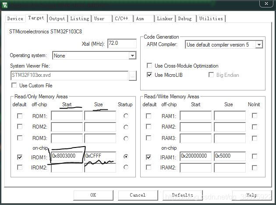The width and height of the screenshot is (276, 205).
Task: Switch to the Device tab
Action: (15, 18)
